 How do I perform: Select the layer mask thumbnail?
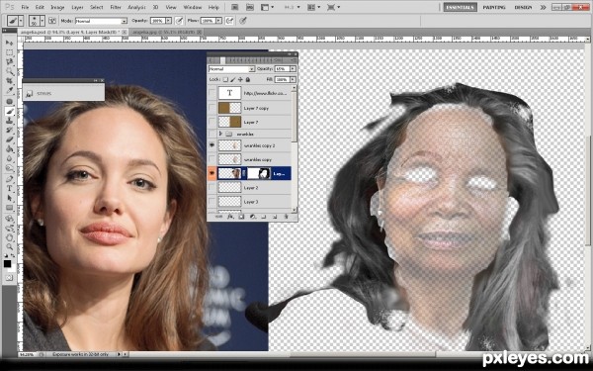259,173
